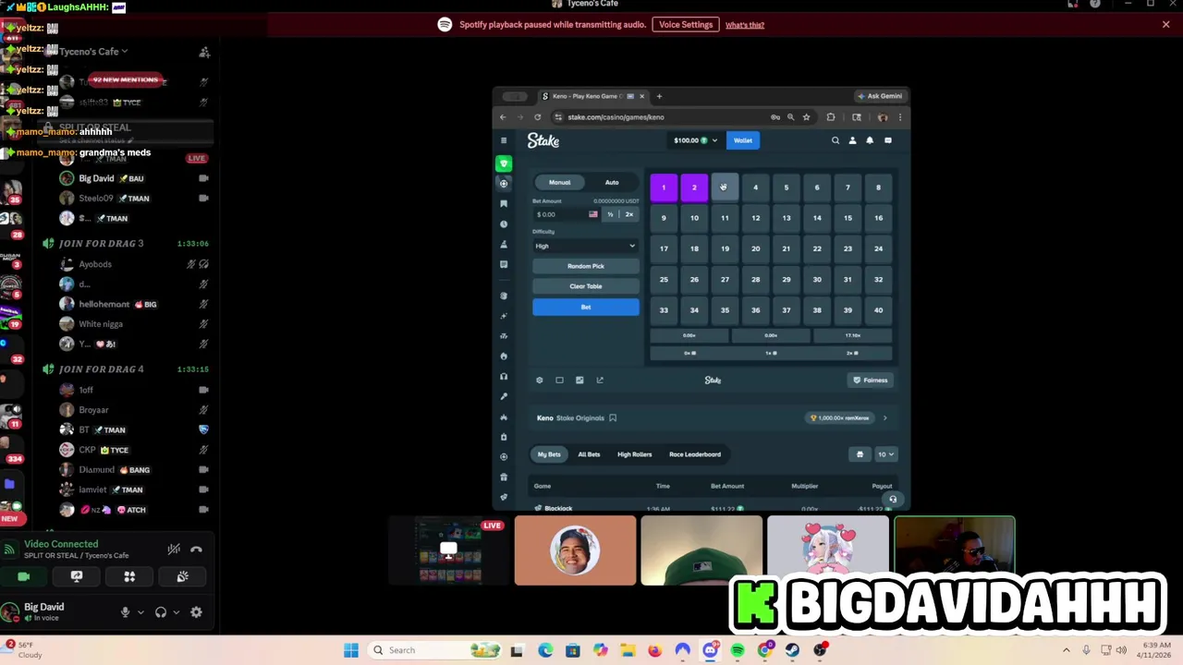
Task: Open browser extensions puzzle icon
Action: click(x=830, y=117)
